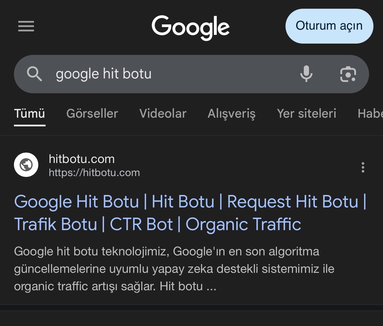Click the result description snippet text
This screenshot has width=383, height=326.
[174, 269]
